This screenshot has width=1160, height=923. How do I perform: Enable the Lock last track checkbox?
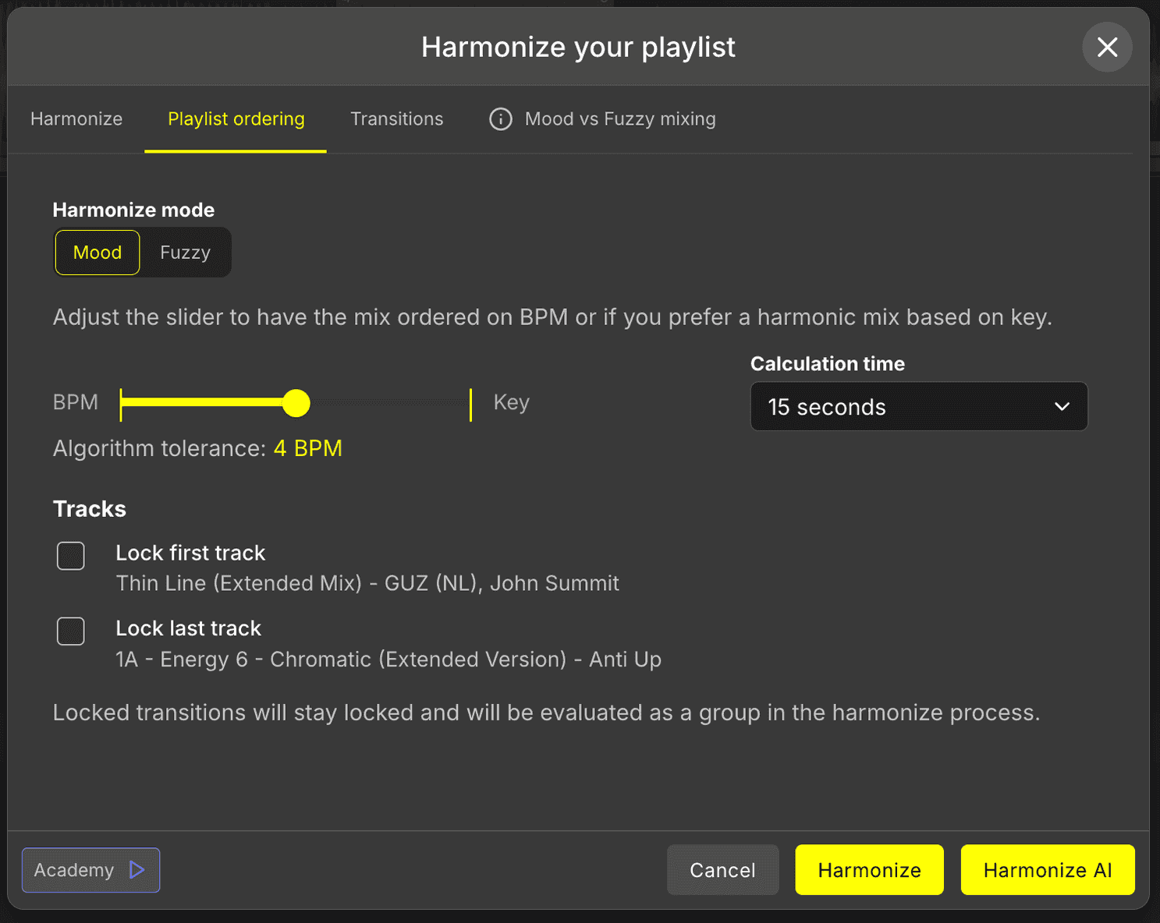[x=71, y=631]
